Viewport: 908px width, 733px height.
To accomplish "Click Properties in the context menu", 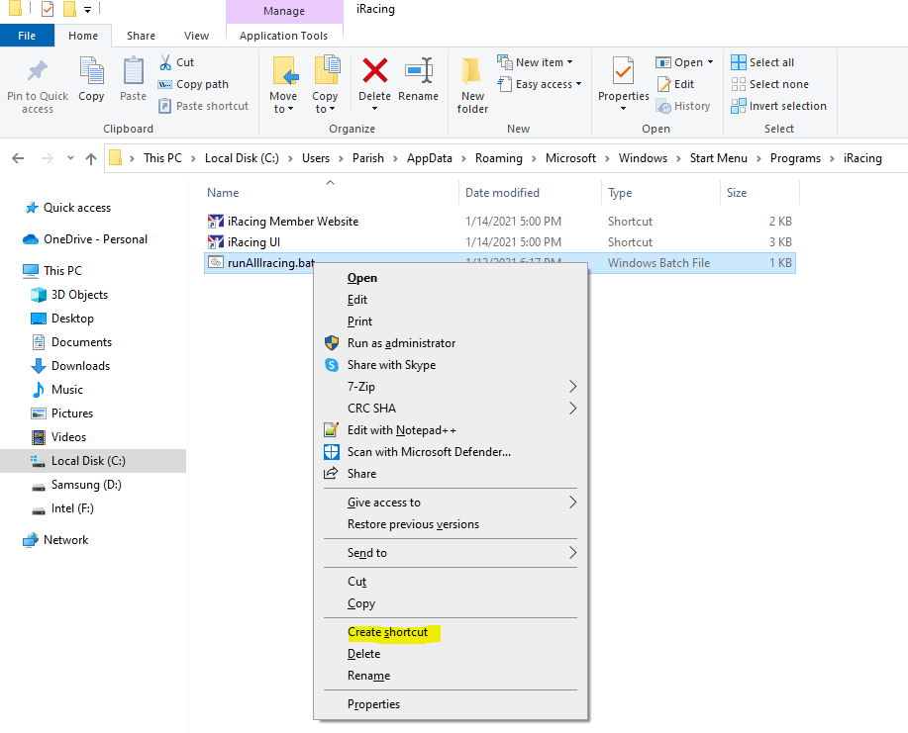I will pos(451,704).
